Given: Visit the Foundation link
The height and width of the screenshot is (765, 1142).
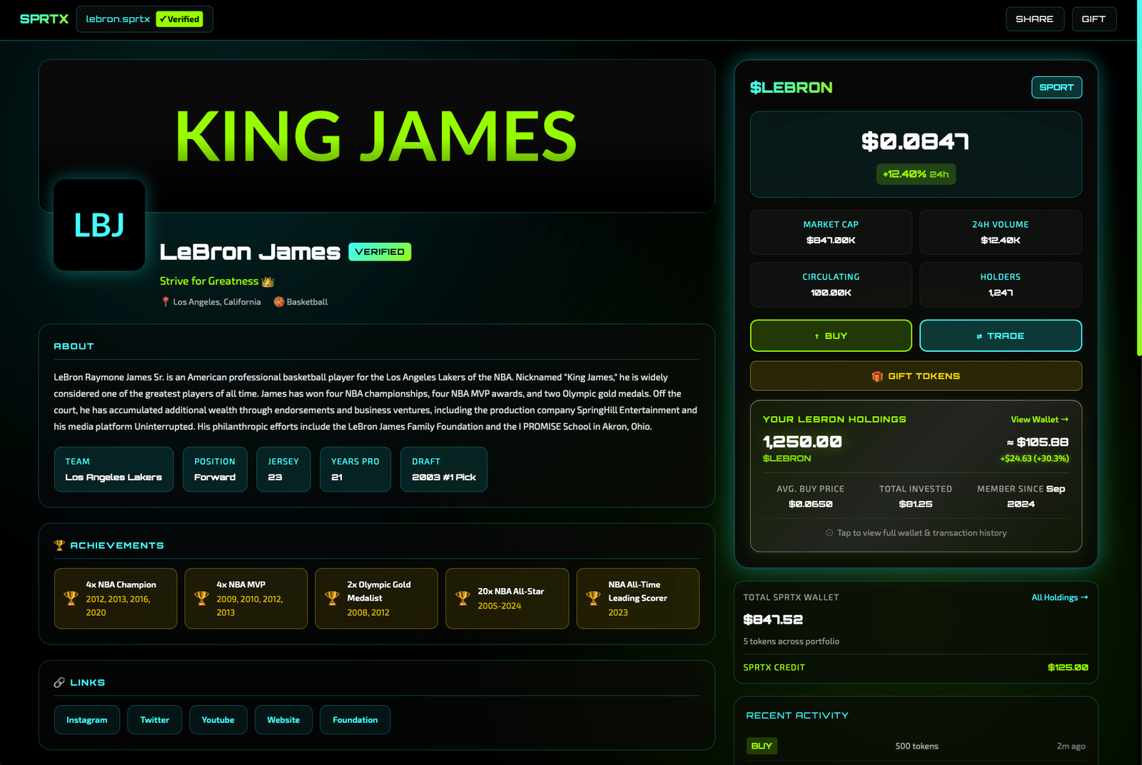Looking at the screenshot, I should 355,720.
